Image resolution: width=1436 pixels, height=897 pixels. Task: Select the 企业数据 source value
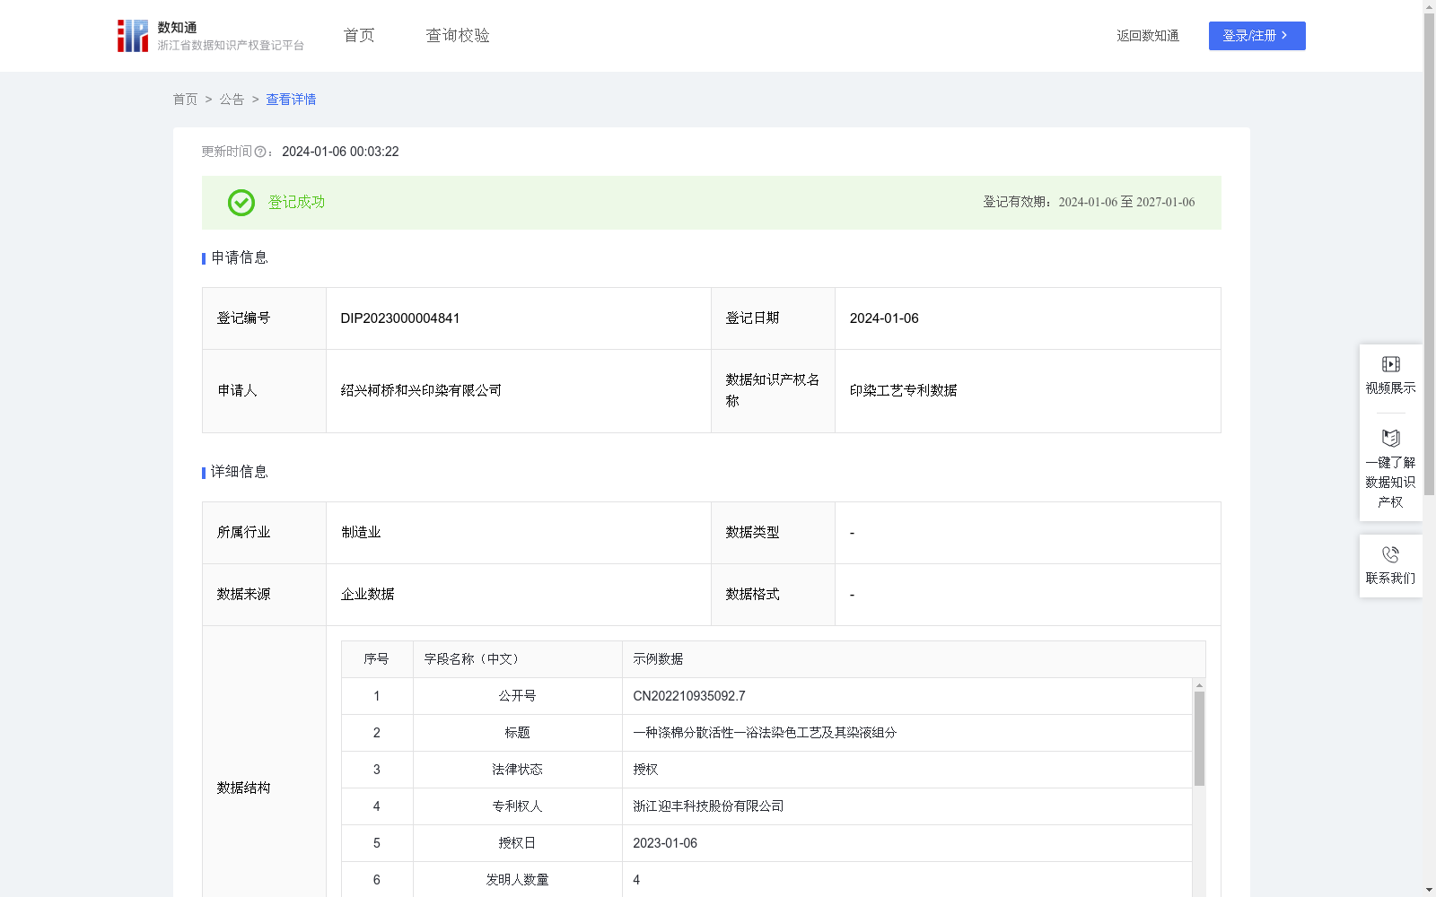367,594
